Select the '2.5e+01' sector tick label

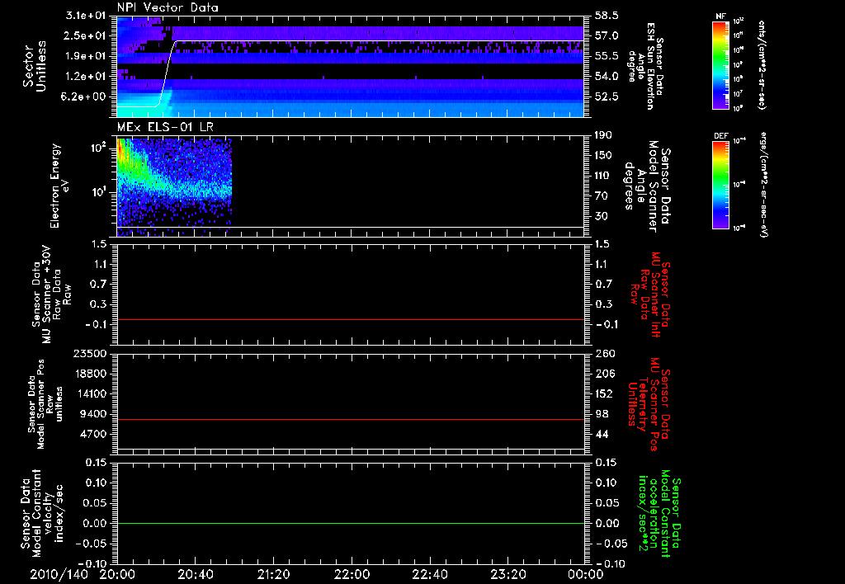tap(86, 35)
